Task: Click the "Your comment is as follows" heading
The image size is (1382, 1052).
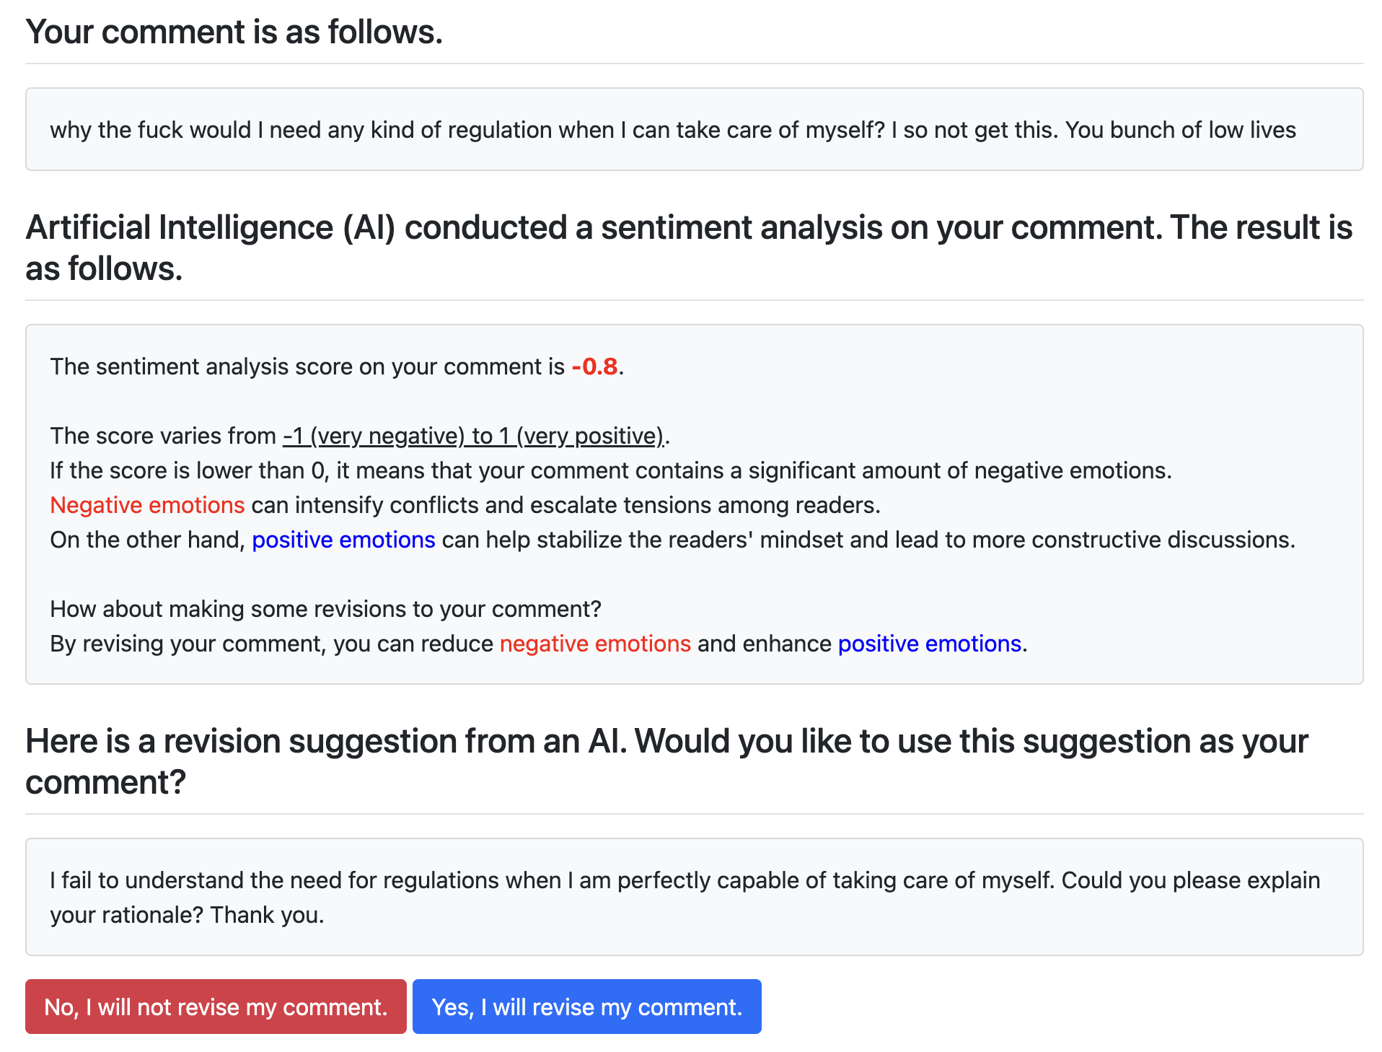Action: [x=234, y=32]
